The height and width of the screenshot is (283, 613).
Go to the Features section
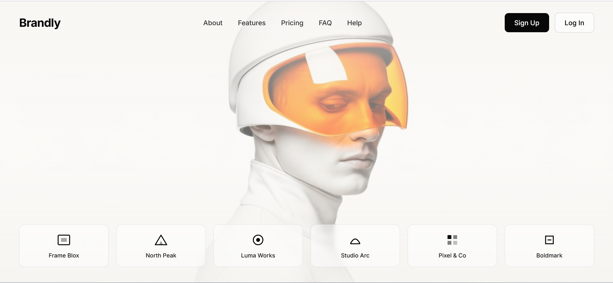[252, 23]
